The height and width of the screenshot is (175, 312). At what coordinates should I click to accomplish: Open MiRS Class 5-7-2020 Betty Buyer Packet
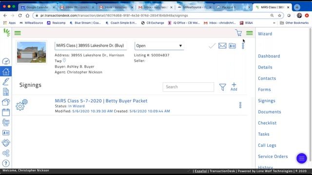click(101, 101)
